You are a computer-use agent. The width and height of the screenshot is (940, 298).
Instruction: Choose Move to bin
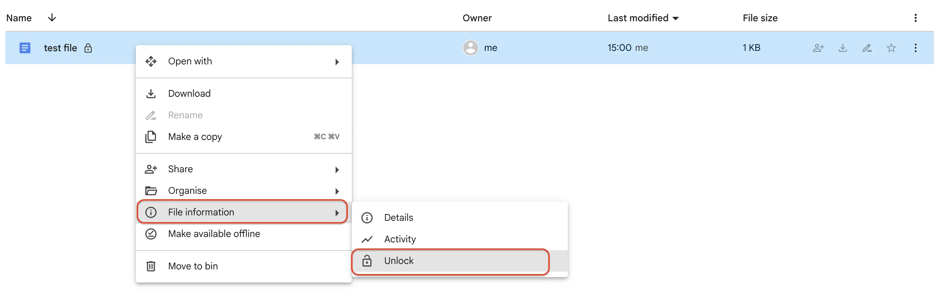click(243, 266)
